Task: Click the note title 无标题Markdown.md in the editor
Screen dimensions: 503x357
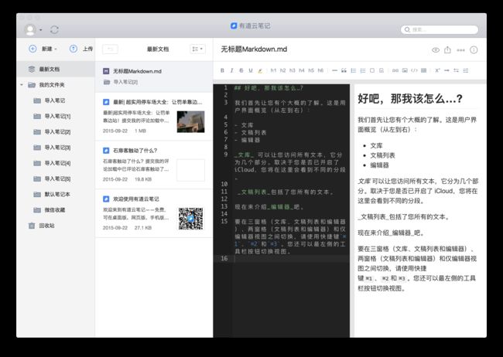Action: pyautogui.click(x=254, y=49)
